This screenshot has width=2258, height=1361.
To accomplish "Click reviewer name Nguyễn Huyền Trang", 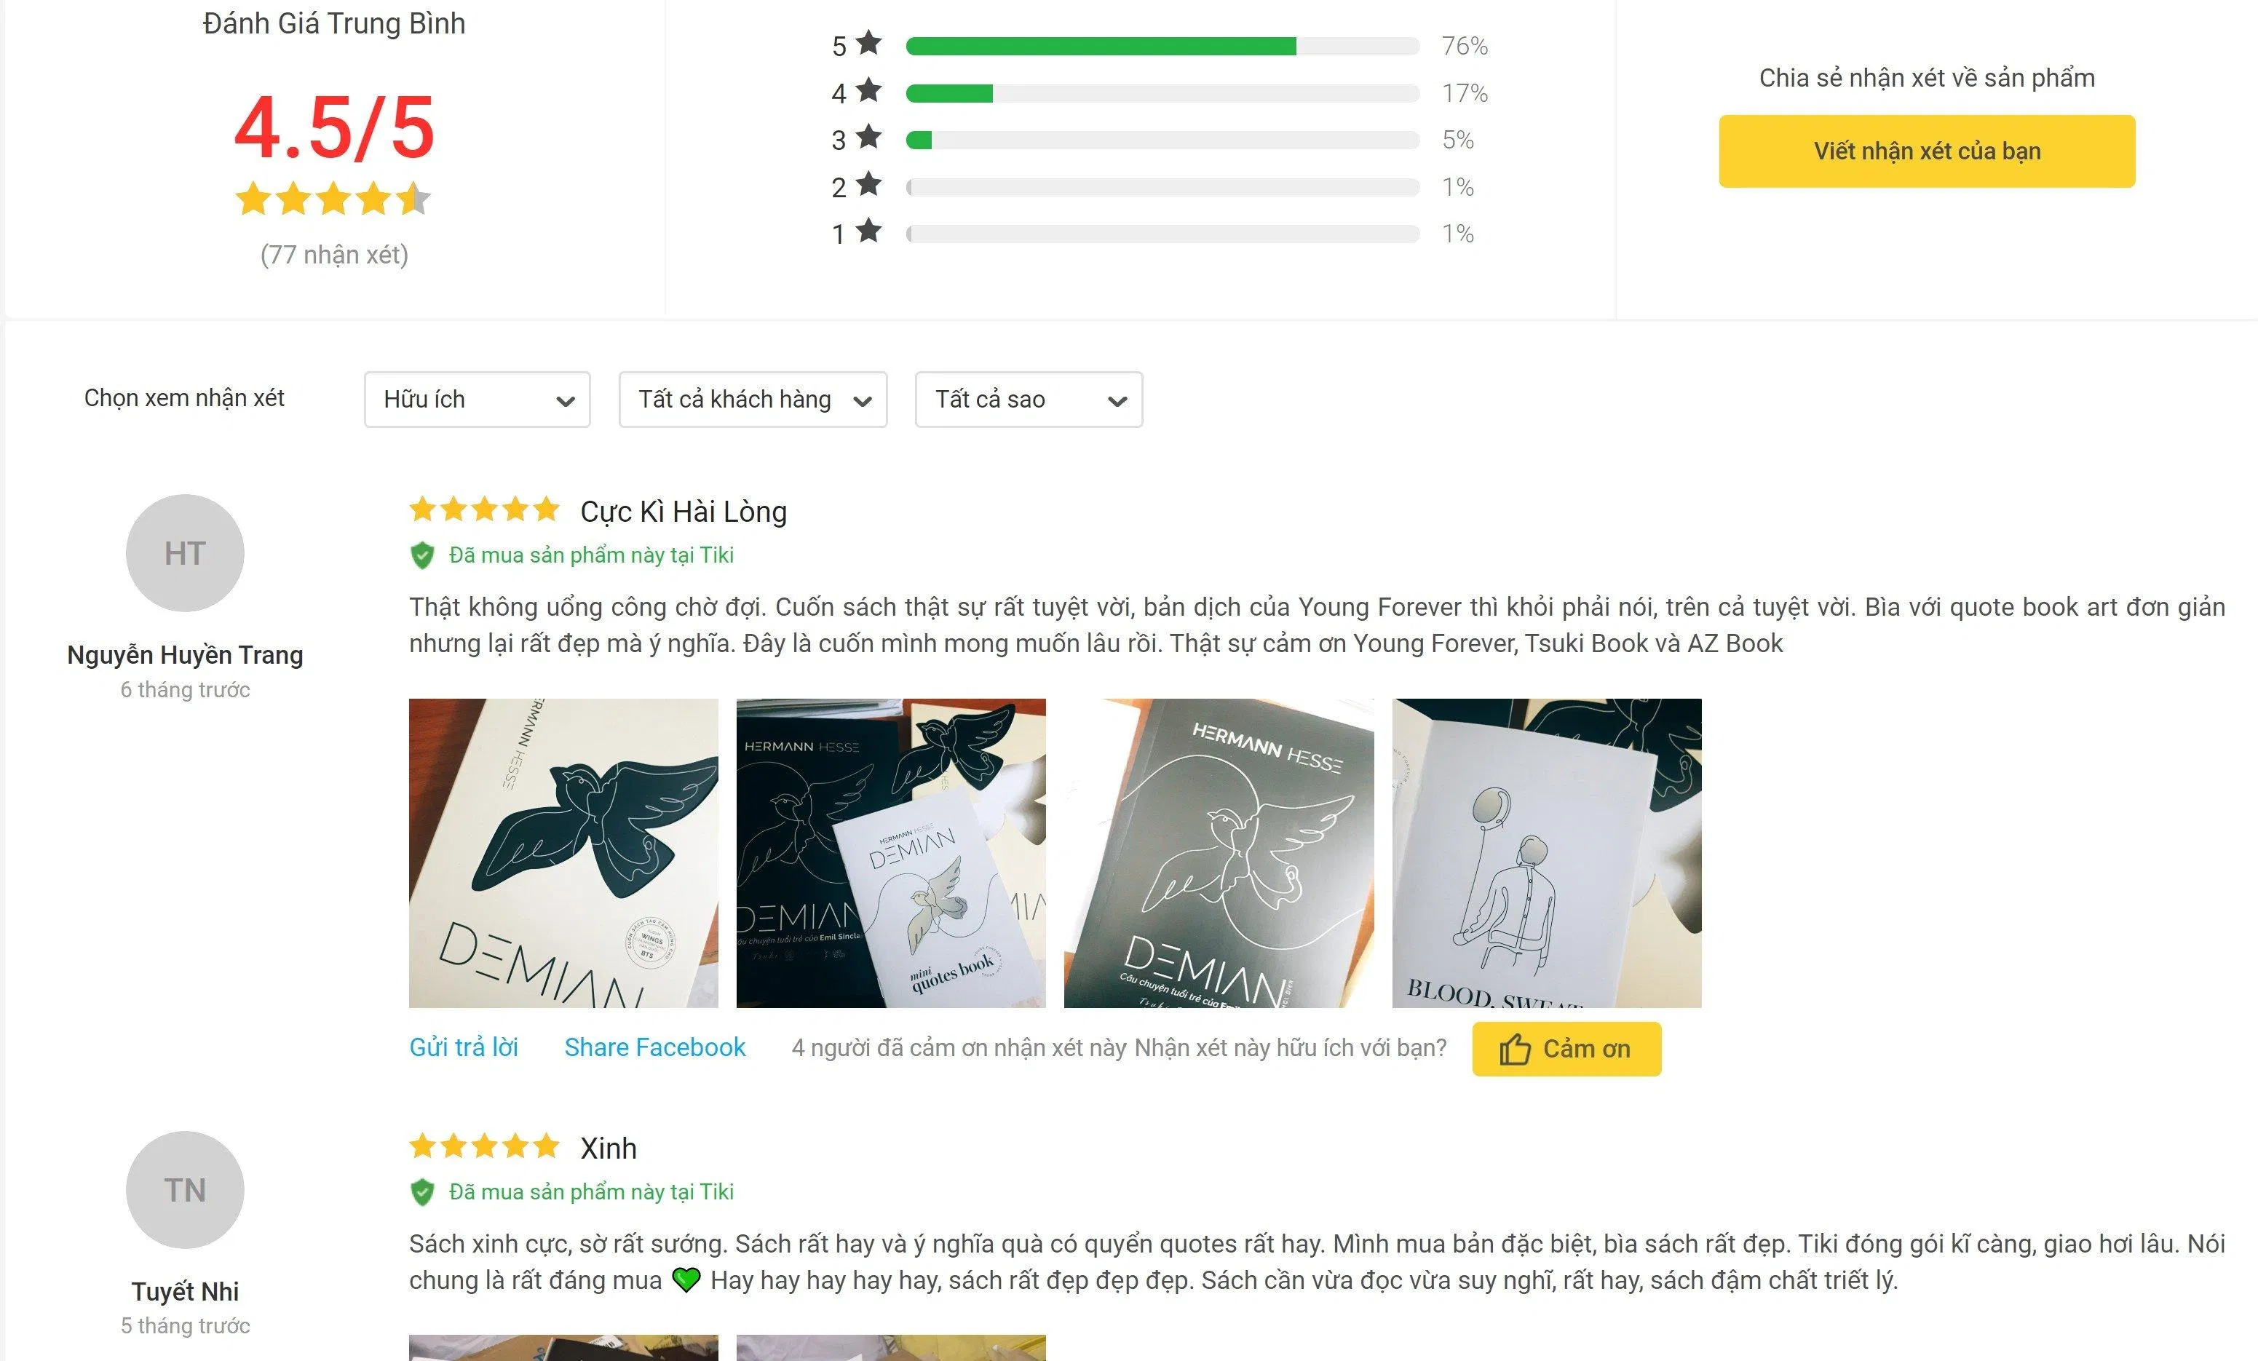I will click(185, 655).
